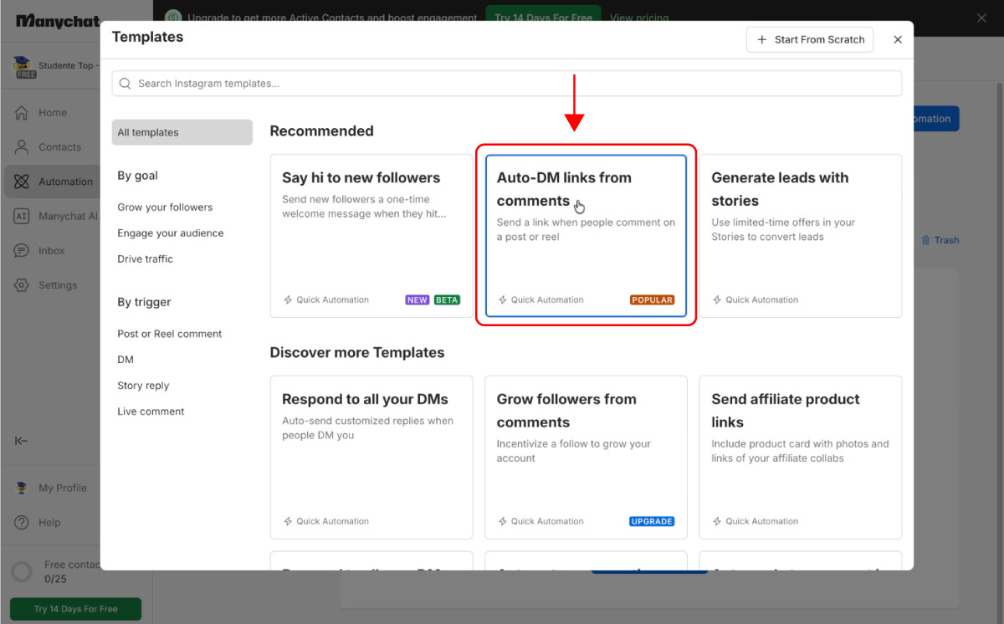This screenshot has width=1004, height=624.
Task: Dismiss the upgrade banner with the X
Action: click(982, 18)
